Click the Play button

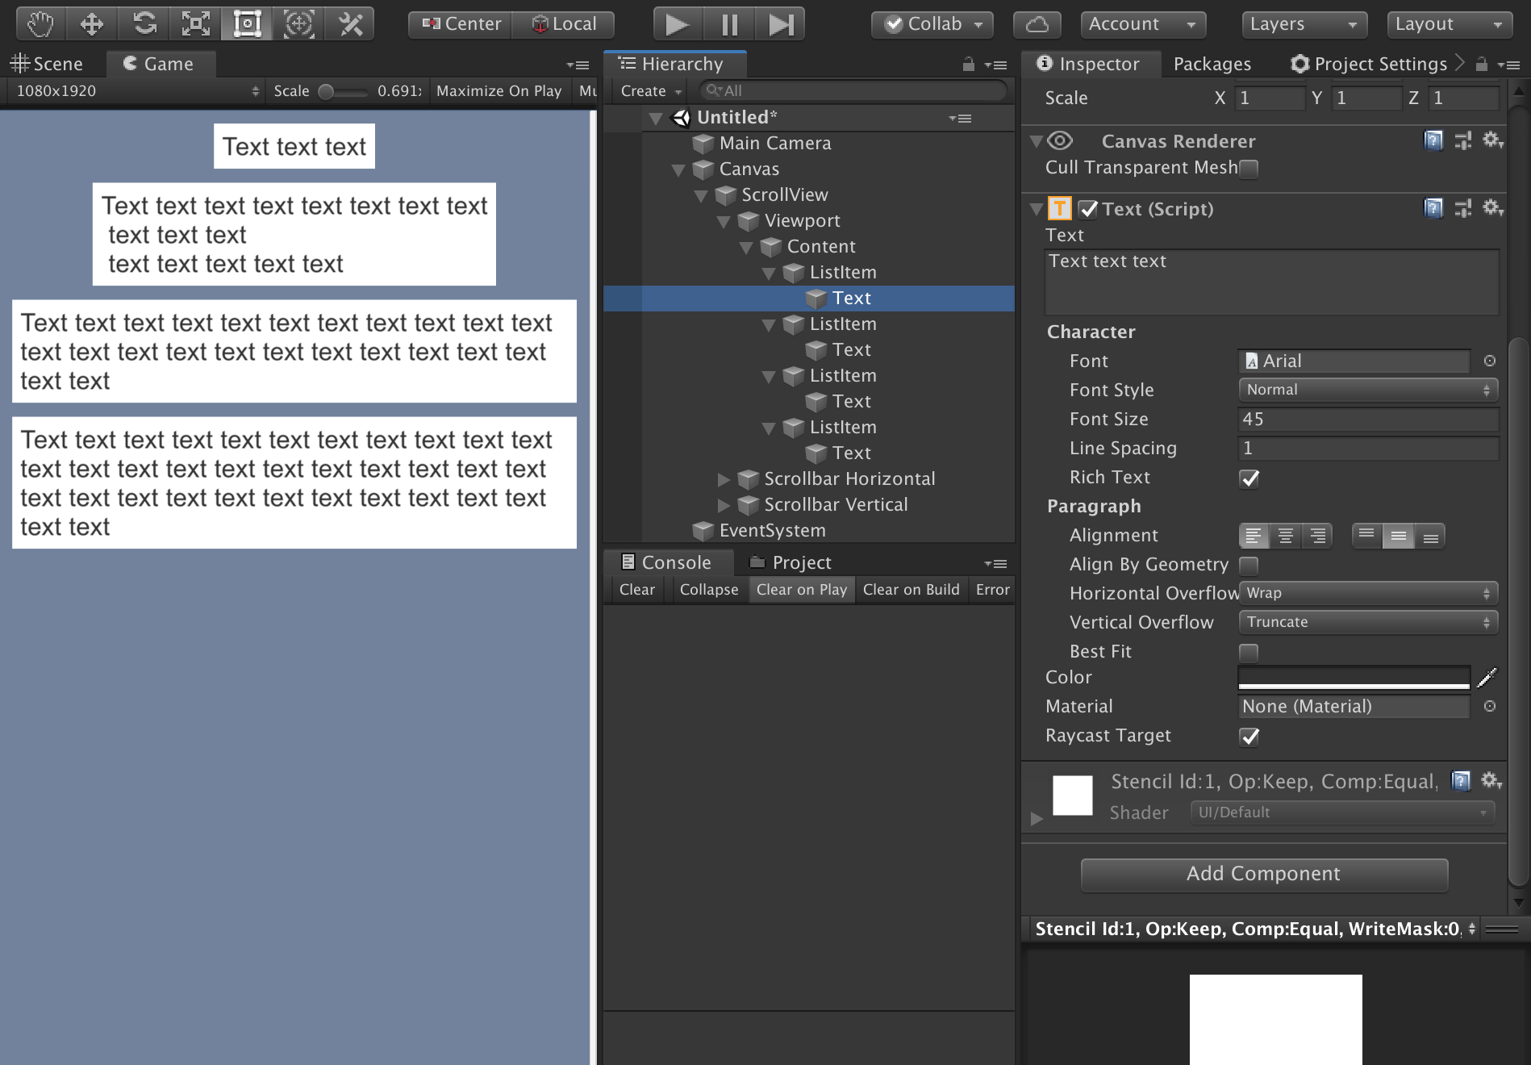678,24
